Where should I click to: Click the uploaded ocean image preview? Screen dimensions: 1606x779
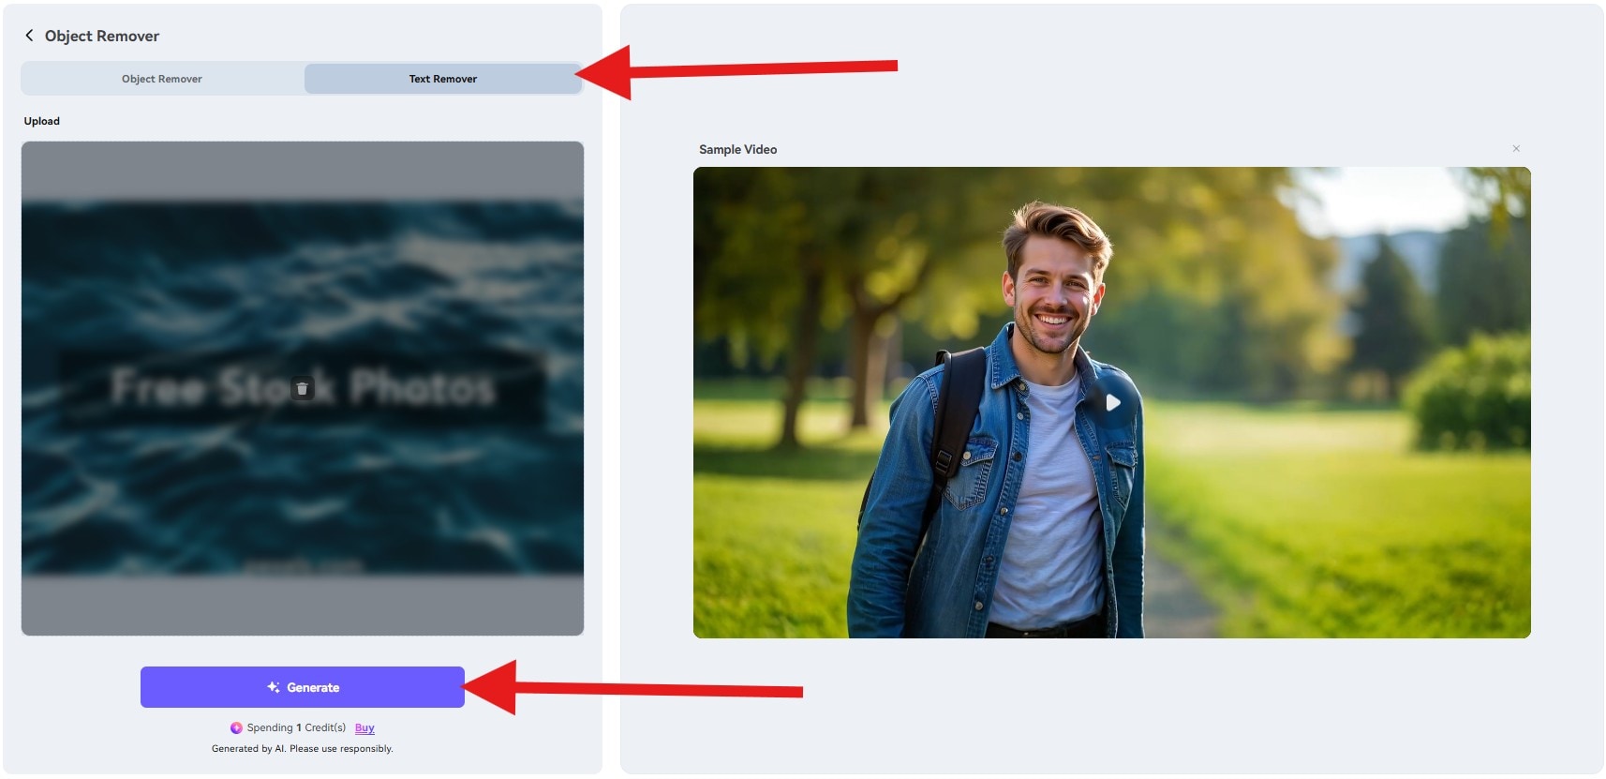[303, 388]
